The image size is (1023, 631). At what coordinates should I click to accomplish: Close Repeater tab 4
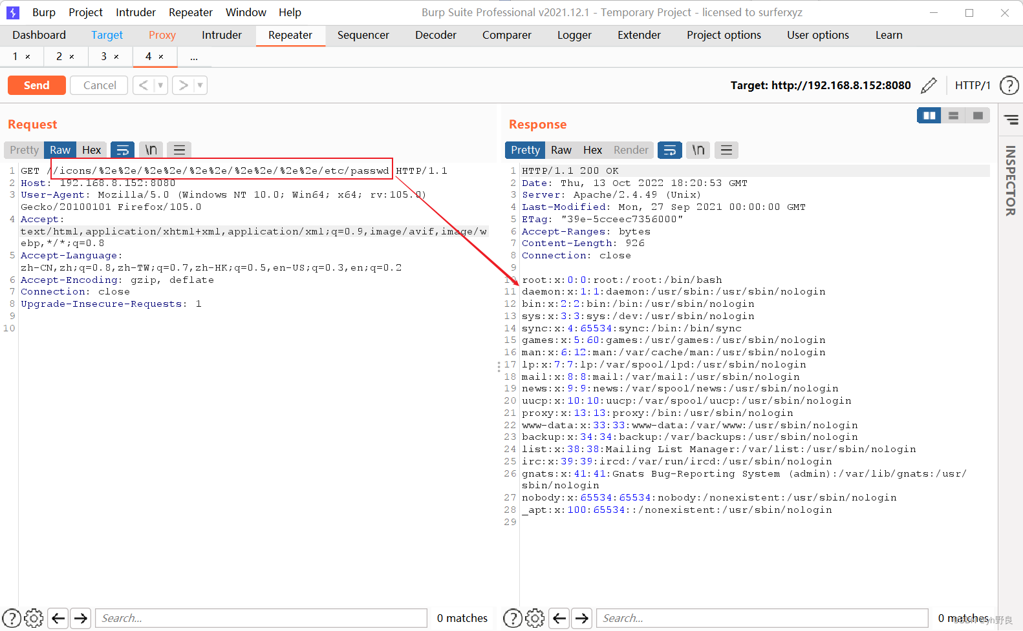[161, 57]
